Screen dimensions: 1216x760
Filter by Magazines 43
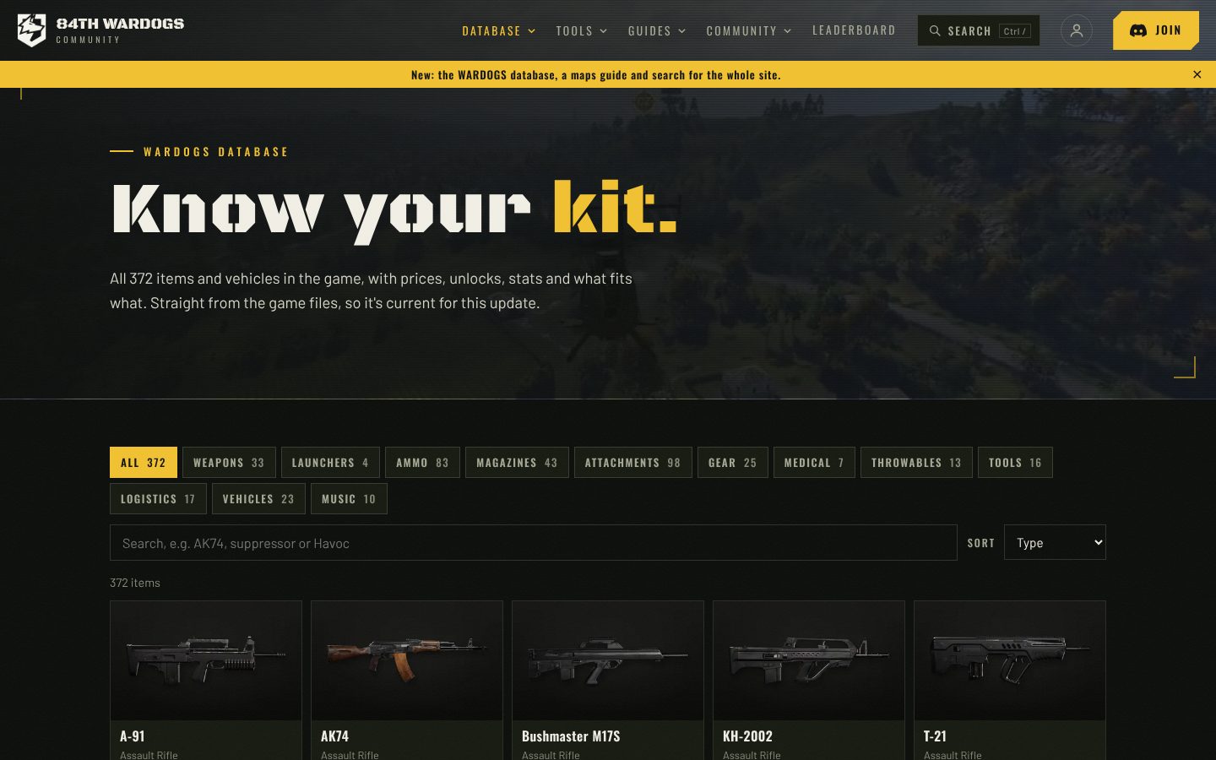coord(517,462)
